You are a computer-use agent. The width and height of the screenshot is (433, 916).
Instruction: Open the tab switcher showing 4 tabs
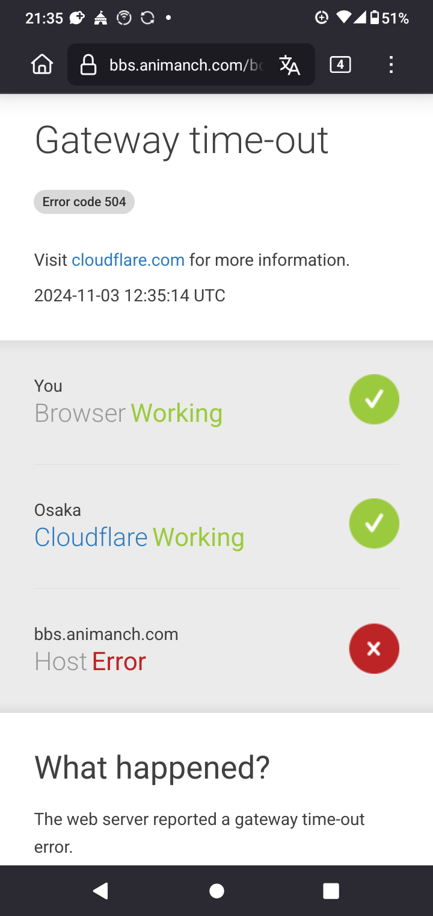point(340,64)
